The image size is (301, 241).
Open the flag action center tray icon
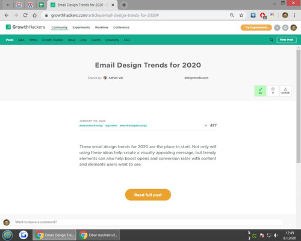pos(262,235)
